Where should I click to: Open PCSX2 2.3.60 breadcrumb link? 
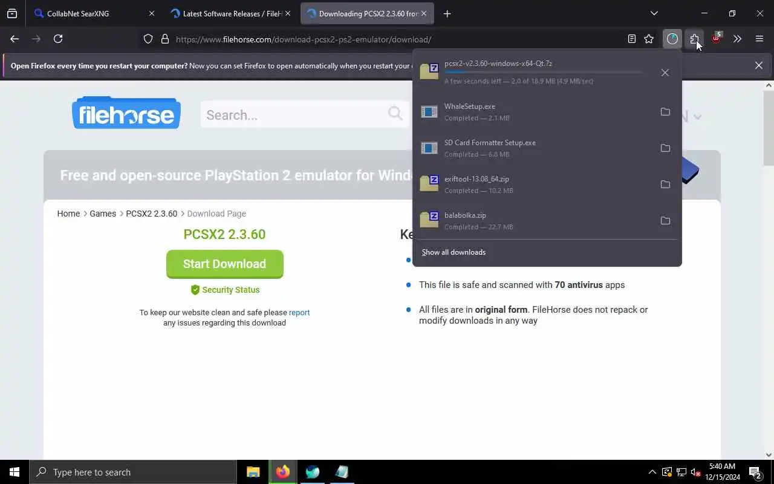[x=152, y=214]
